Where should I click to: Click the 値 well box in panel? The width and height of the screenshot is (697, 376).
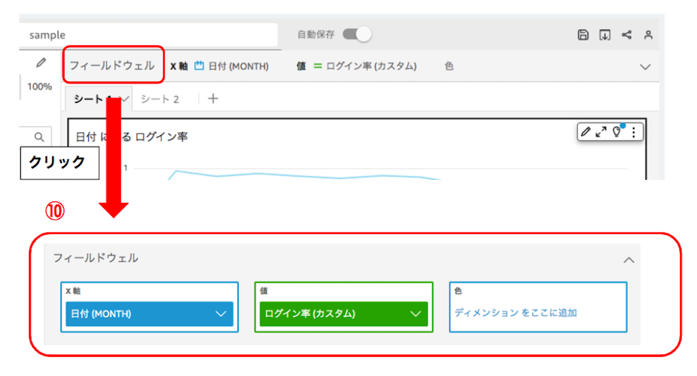[344, 307]
